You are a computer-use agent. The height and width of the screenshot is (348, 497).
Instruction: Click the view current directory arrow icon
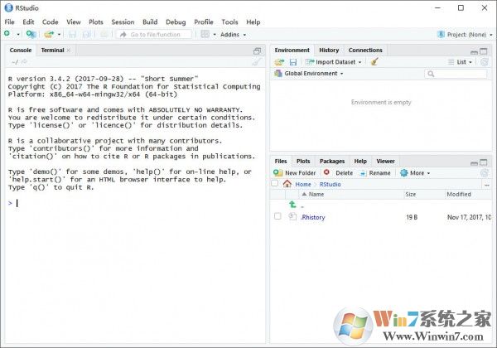click(x=24, y=62)
